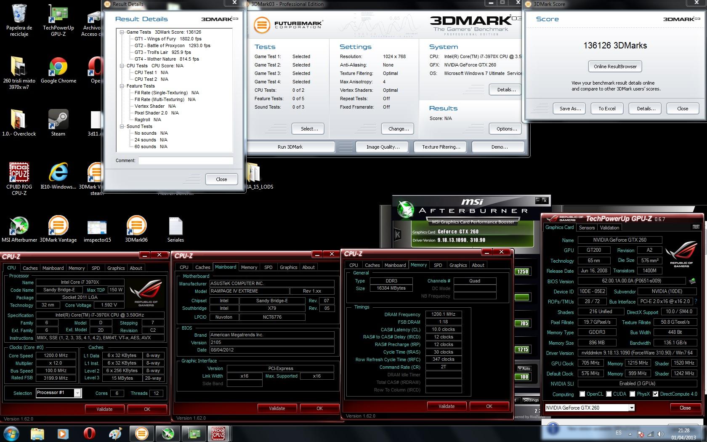Open the Google Chrome desktop icon

click(x=58, y=70)
